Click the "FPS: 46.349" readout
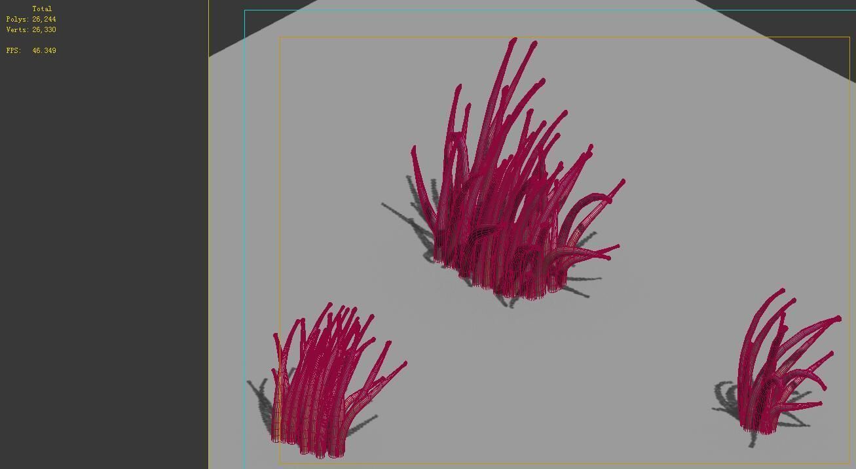This screenshot has width=856, height=469. tap(31, 50)
